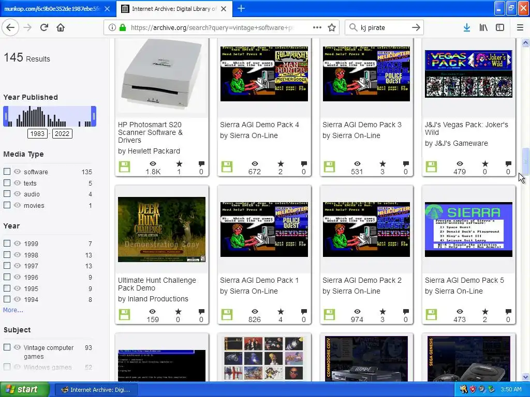The width and height of the screenshot is (530, 397).
Task: Show site information icon in address bar
Action: click(x=112, y=28)
